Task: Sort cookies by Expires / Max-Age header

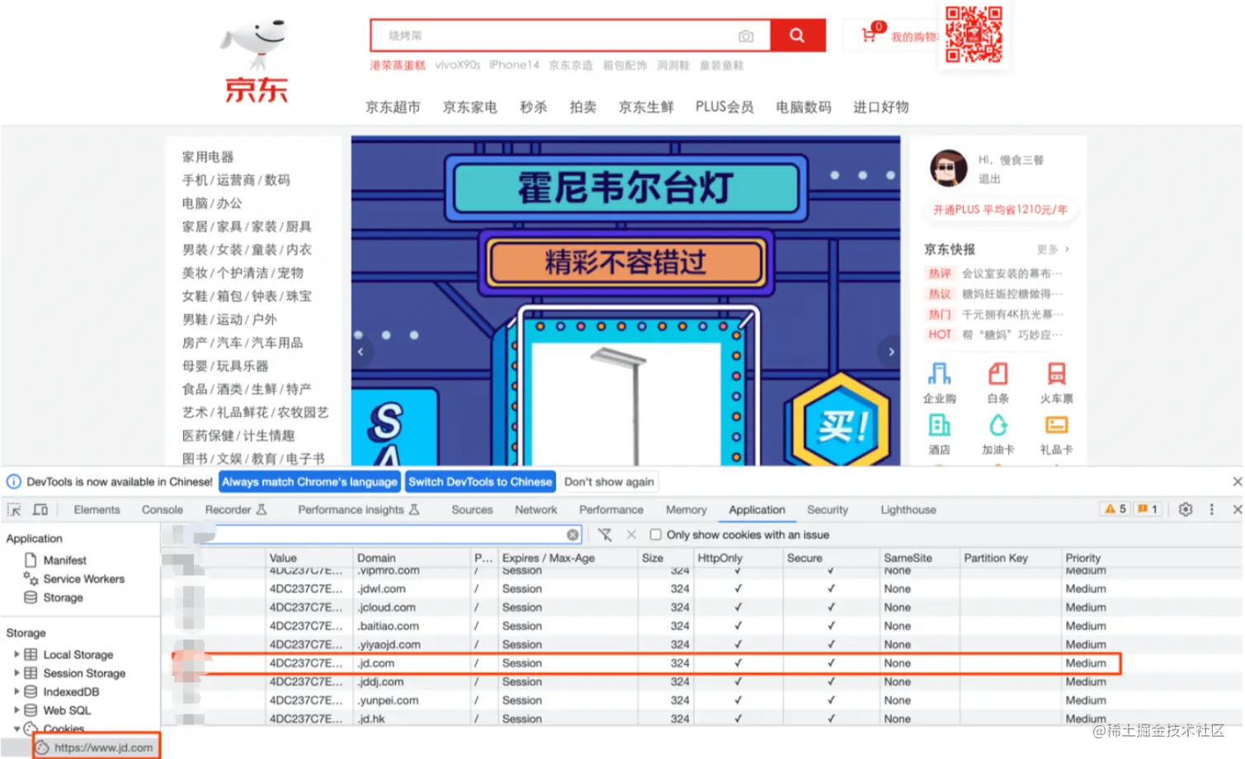Action: [x=568, y=558]
